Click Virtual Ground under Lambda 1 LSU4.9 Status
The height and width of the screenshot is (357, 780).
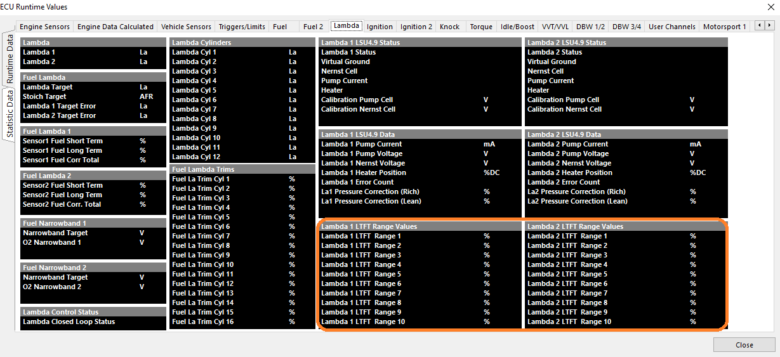tap(420, 62)
